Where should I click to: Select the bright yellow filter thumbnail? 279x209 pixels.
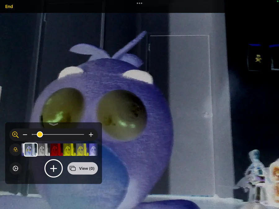[69, 150]
